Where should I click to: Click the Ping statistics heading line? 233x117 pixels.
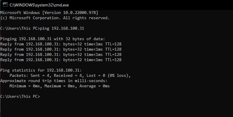(x=41, y=70)
